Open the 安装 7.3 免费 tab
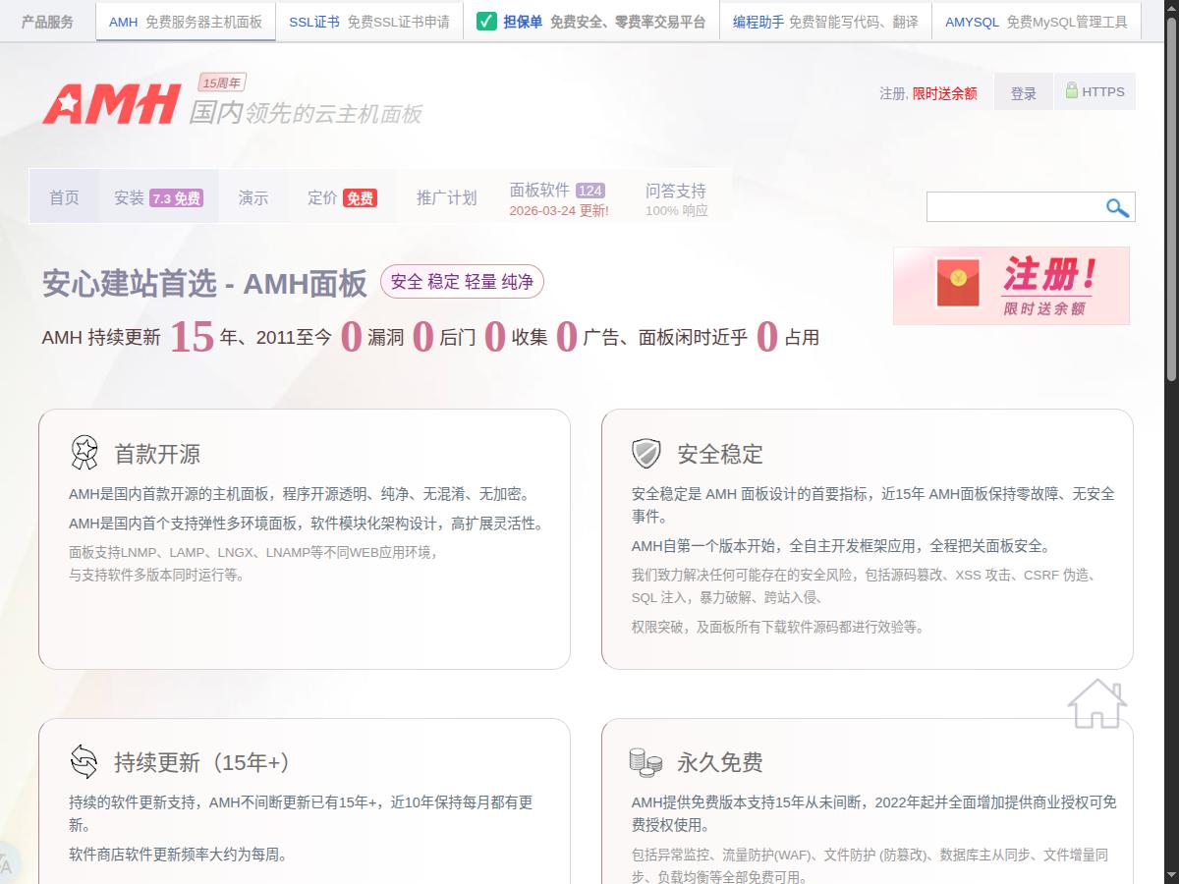This screenshot has height=884, width=1179. point(157,197)
